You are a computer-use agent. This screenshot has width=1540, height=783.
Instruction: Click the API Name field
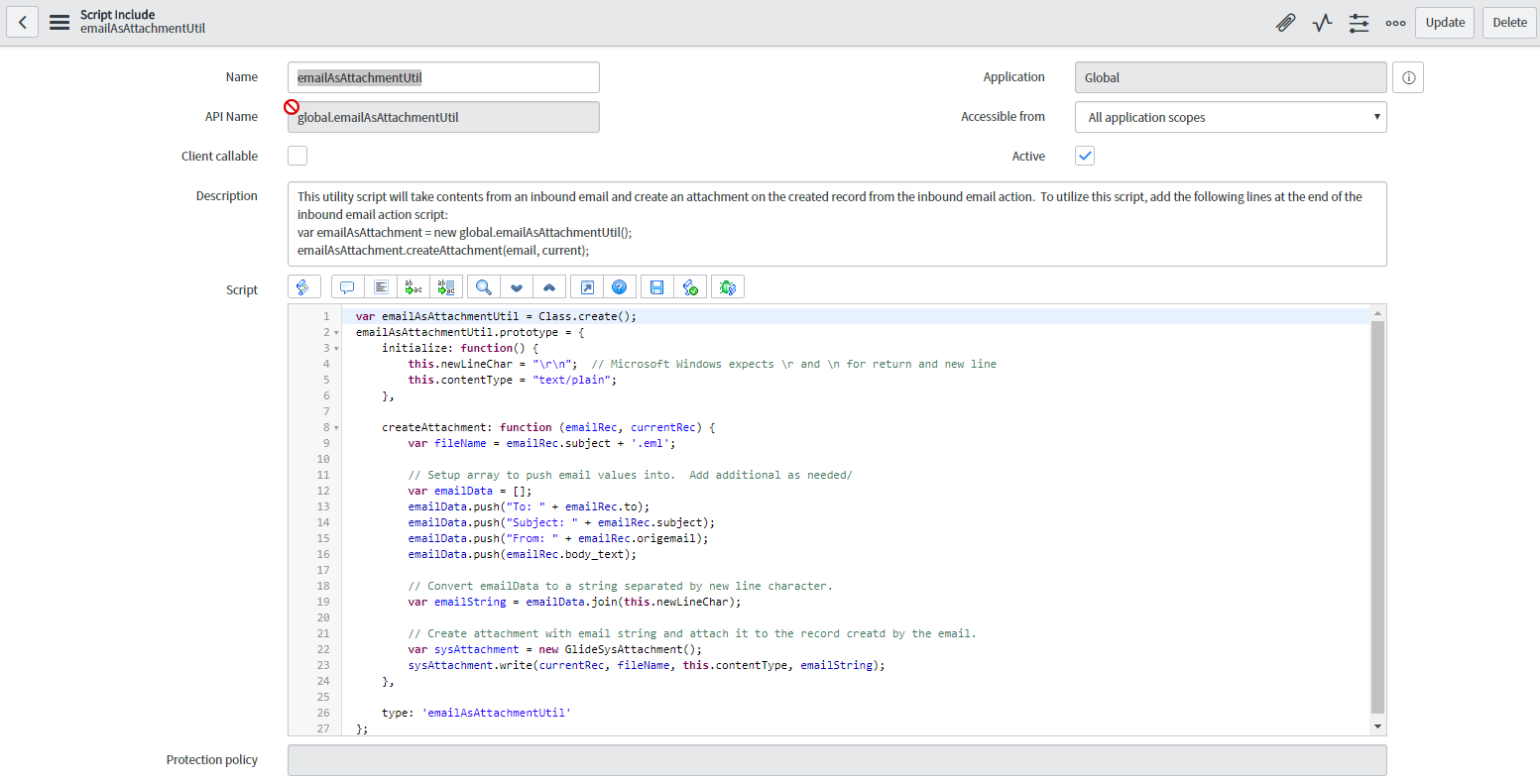(x=443, y=117)
